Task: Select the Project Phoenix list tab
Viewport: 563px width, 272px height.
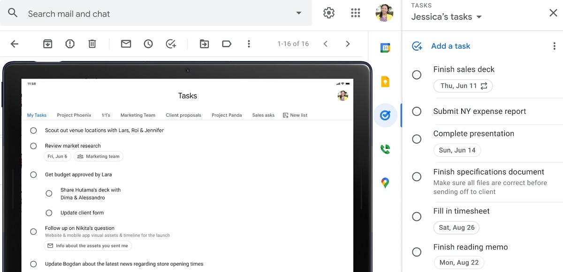Action: (x=74, y=115)
